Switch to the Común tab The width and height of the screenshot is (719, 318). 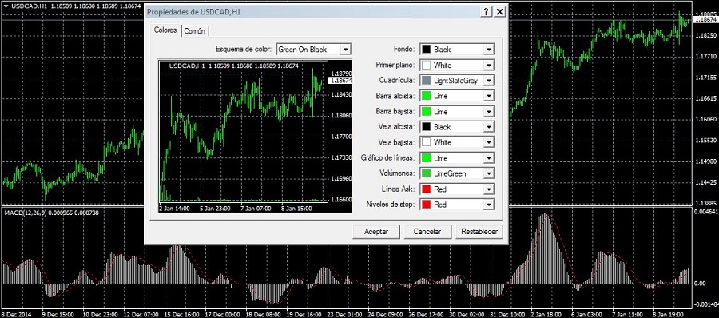(196, 31)
